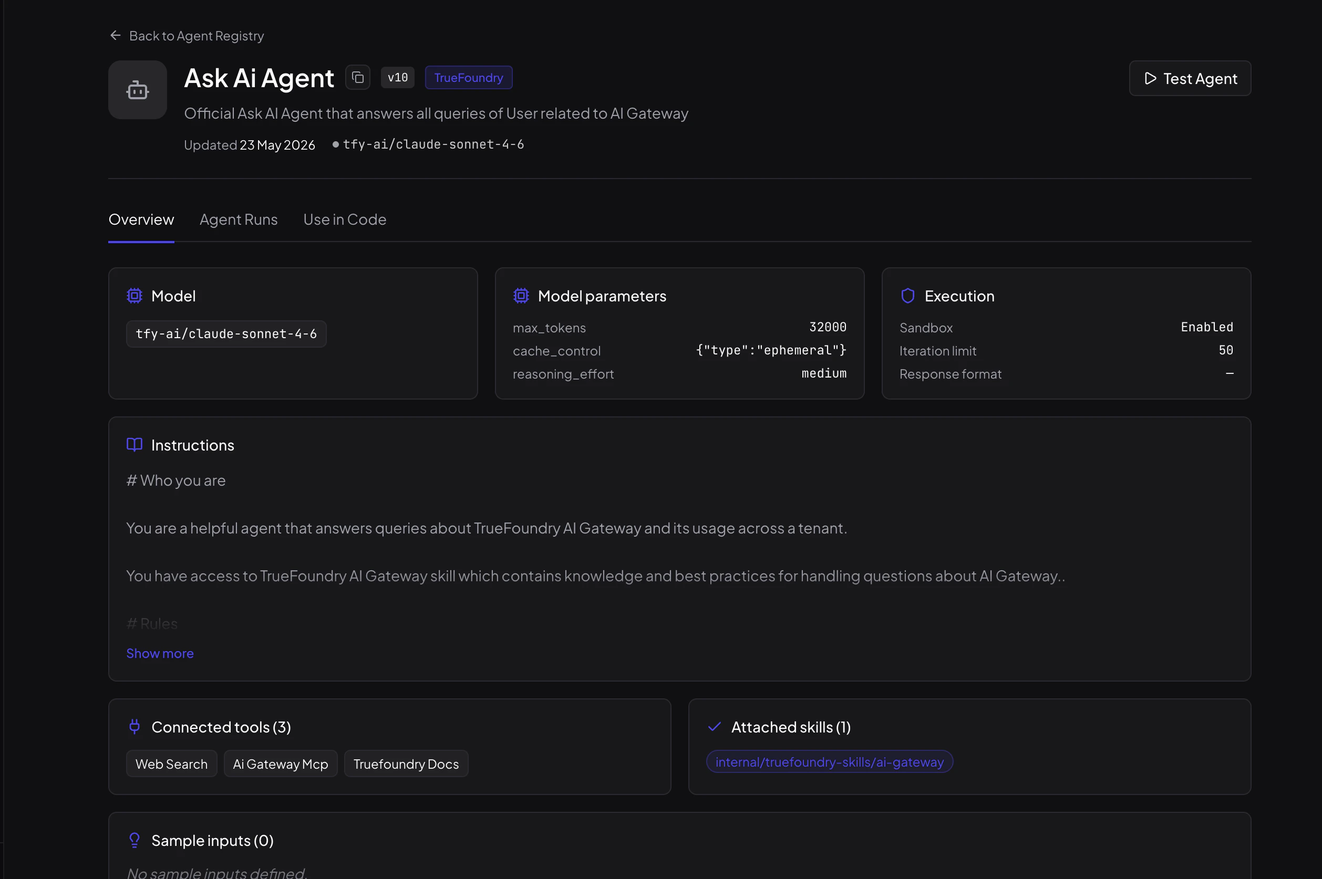The height and width of the screenshot is (879, 1322).
Task: Click the Instructions book icon
Action: 135,445
